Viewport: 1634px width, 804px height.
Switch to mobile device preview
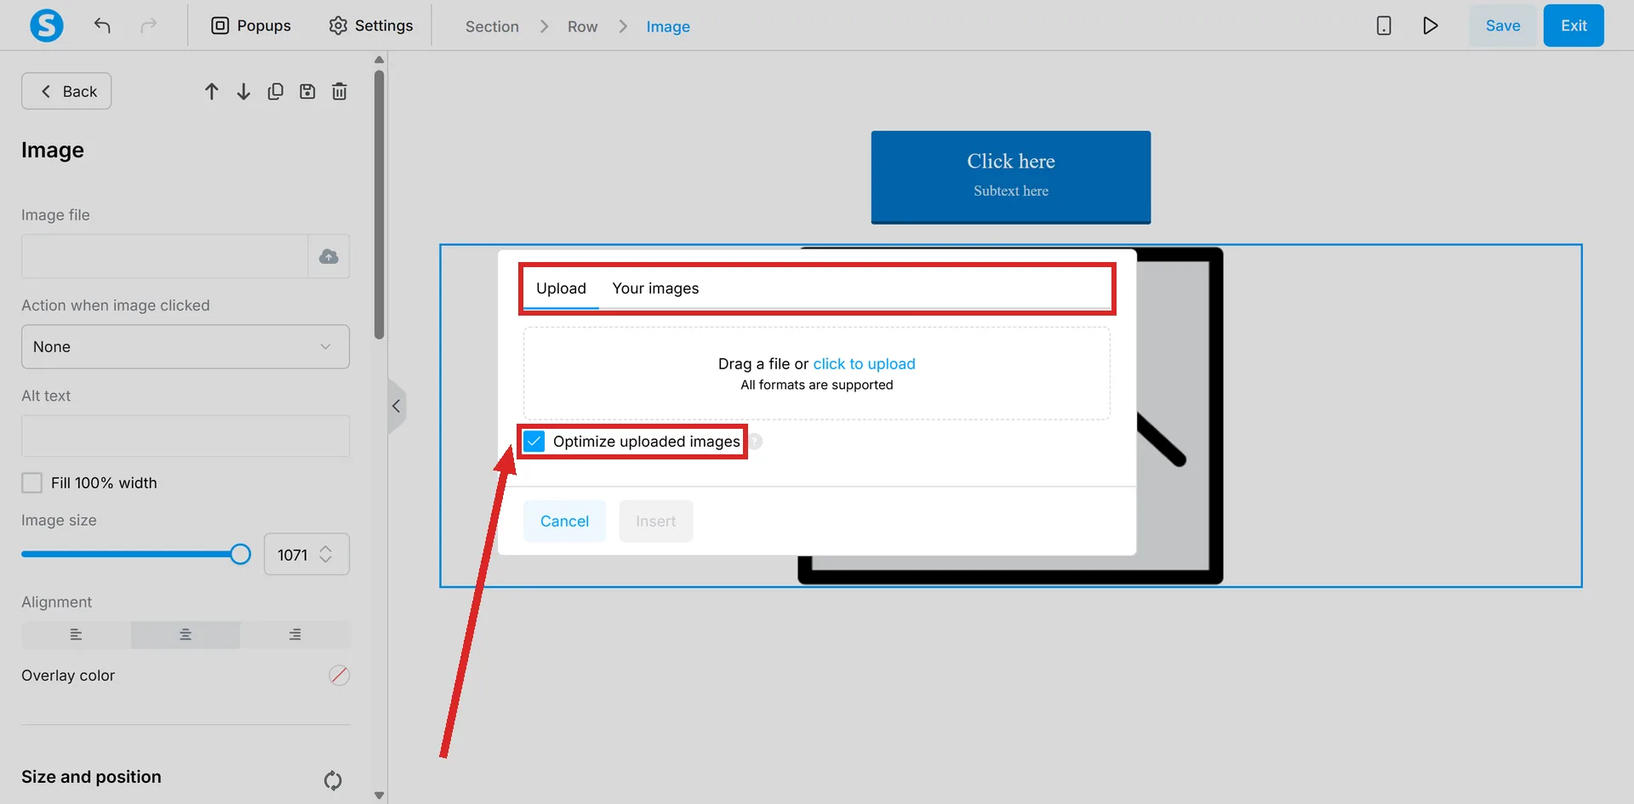[x=1384, y=26]
